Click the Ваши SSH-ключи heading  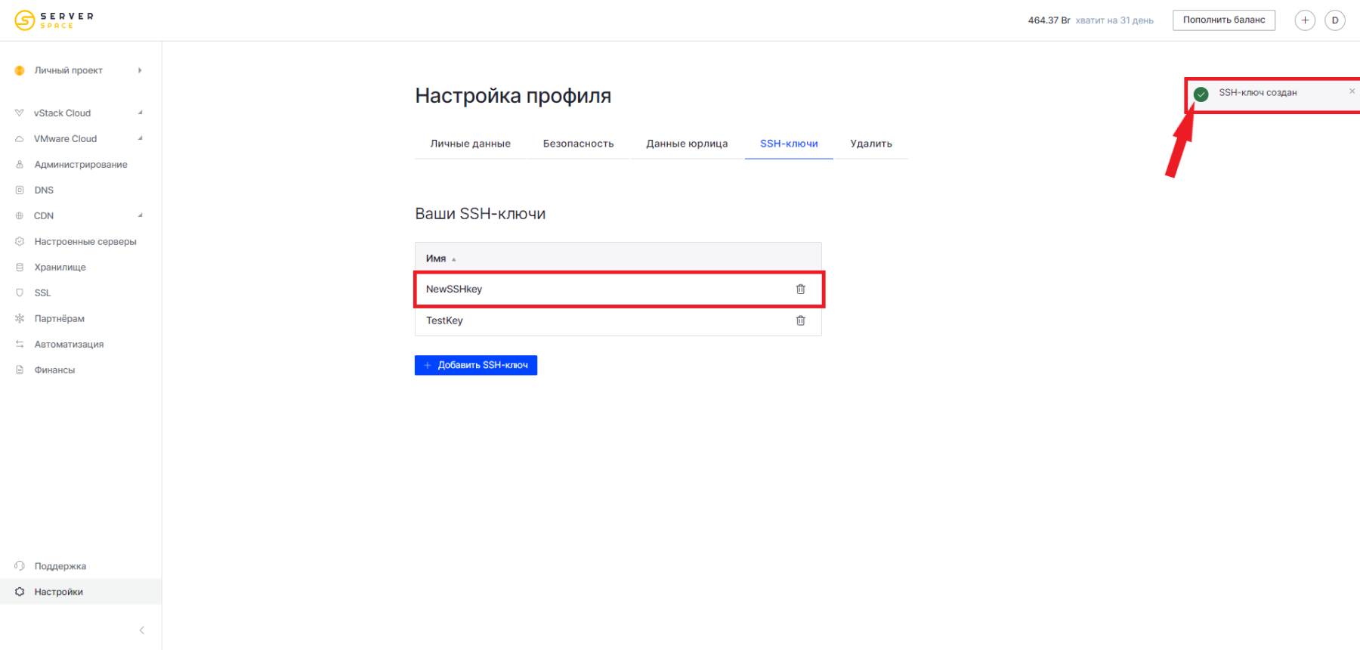[480, 214]
